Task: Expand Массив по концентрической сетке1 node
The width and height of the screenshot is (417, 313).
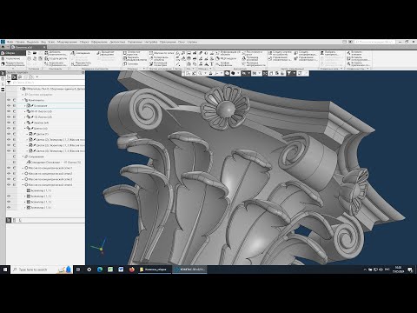Action: 23,168
